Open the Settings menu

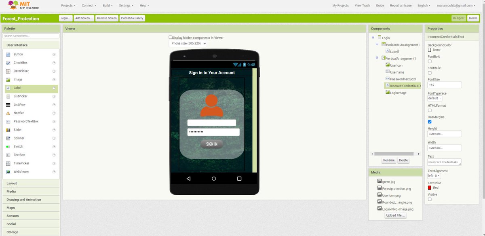pos(127,6)
